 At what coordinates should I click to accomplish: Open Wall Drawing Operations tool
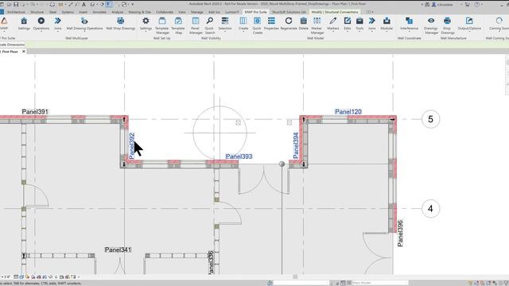pos(84,23)
